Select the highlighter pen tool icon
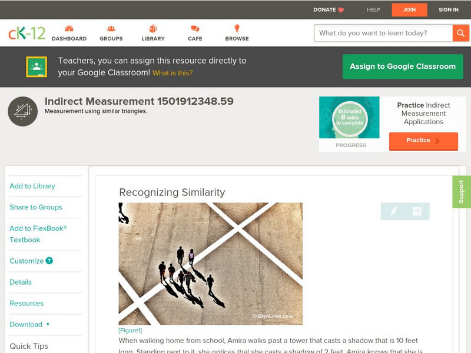This screenshot has height=353, width=471. pos(393,211)
